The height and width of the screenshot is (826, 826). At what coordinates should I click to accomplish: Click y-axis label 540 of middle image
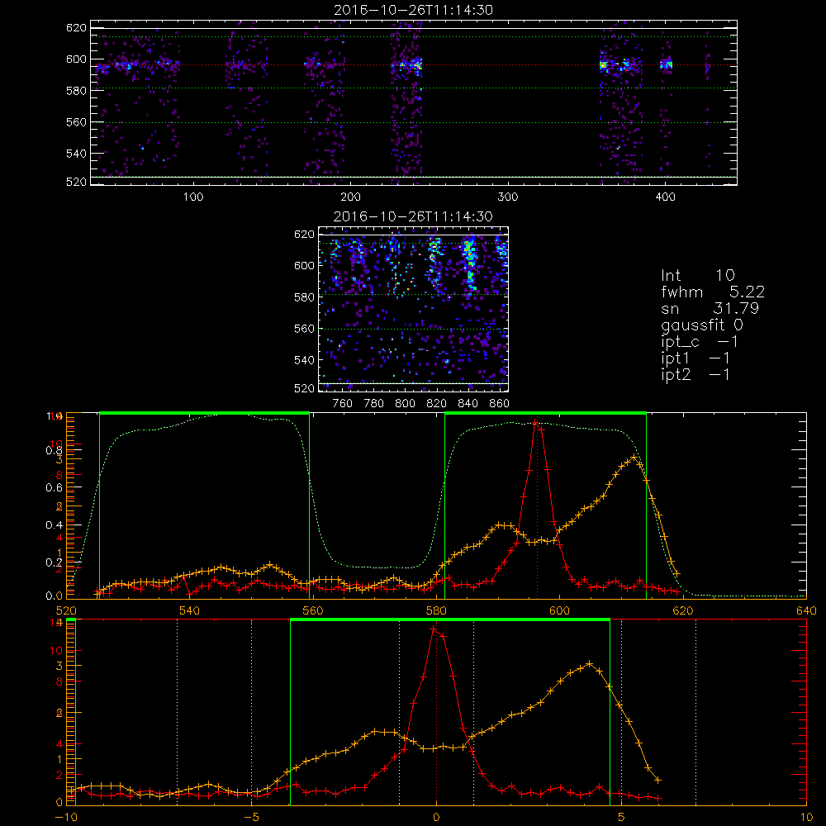304,360
